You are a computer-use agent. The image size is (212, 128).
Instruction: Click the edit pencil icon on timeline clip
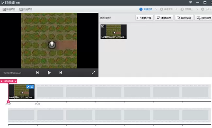28,87
